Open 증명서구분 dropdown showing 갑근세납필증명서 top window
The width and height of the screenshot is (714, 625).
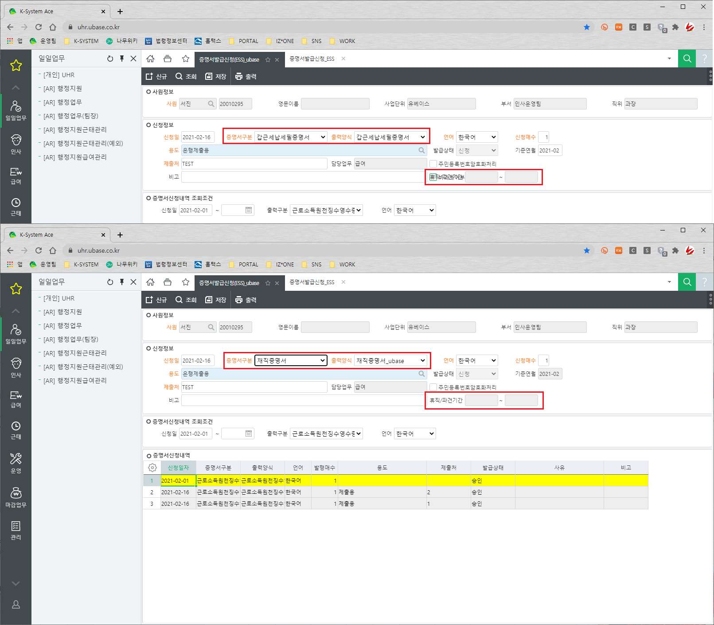coord(291,137)
